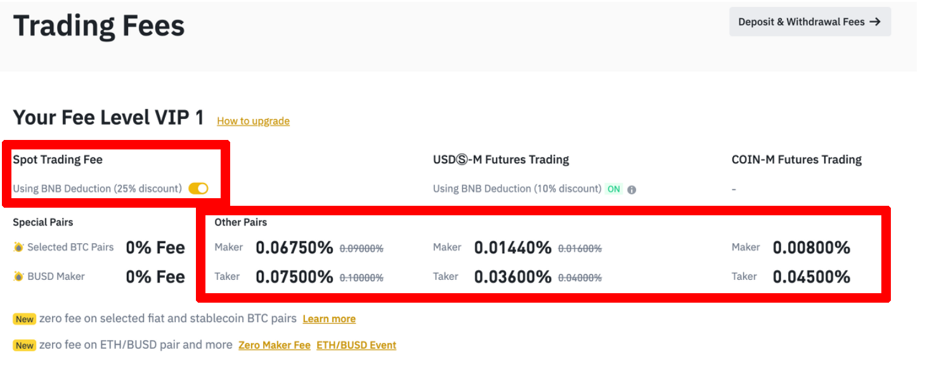Image resolution: width=927 pixels, height=366 pixels.
Task: Toggle Spot BNB Deduction 25% discount switch
Action: tap(198, 189)
